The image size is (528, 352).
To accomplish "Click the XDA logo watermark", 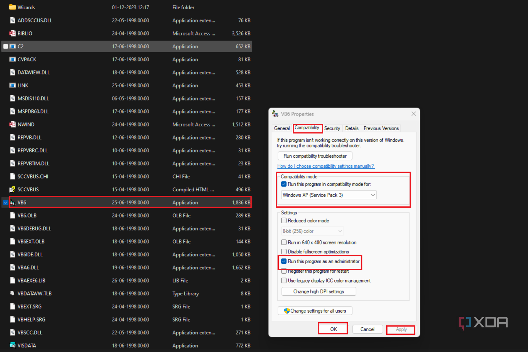I will click(x=483, y=322).
